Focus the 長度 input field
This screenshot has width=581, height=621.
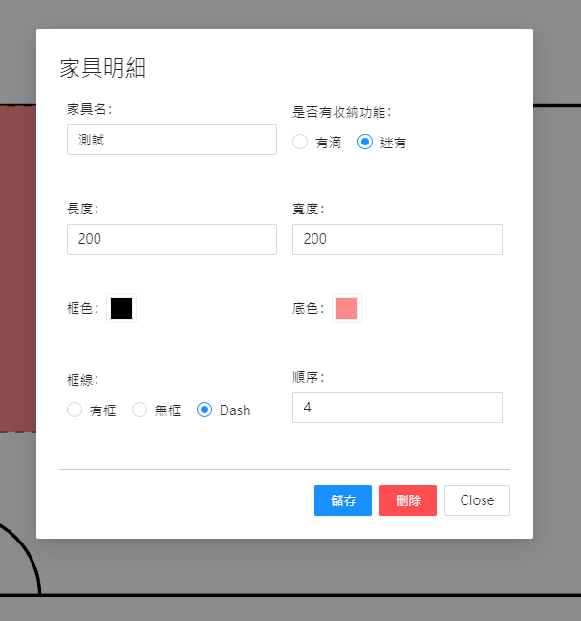click(x=172, y=239)
